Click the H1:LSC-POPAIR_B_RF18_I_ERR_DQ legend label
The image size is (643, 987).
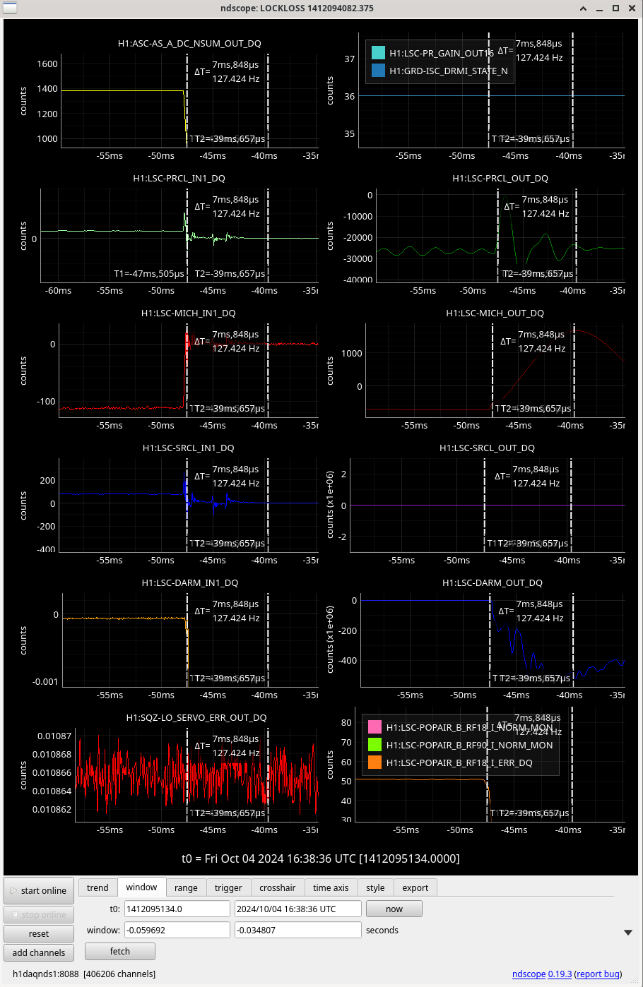coord(459,762)
